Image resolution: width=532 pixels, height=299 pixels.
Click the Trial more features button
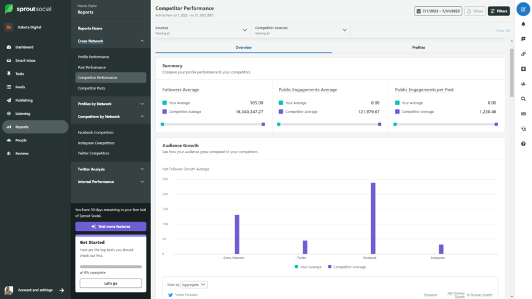(111, 227)
